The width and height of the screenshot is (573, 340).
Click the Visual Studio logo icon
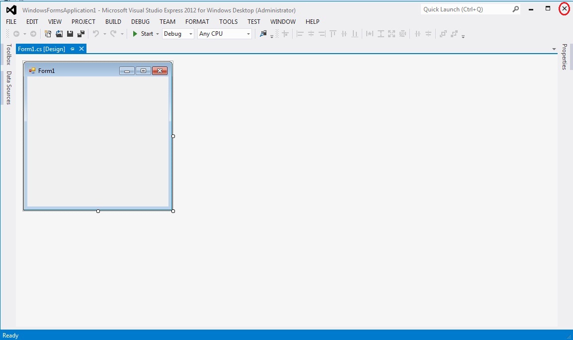[x=11, y=9]
